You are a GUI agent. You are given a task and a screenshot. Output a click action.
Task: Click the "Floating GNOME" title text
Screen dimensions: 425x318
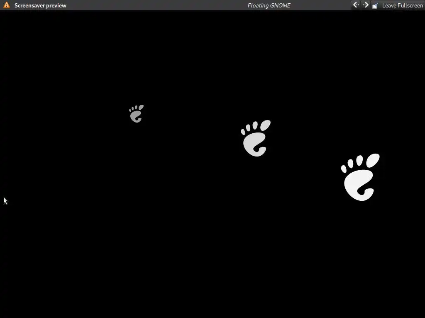point(269,5)
